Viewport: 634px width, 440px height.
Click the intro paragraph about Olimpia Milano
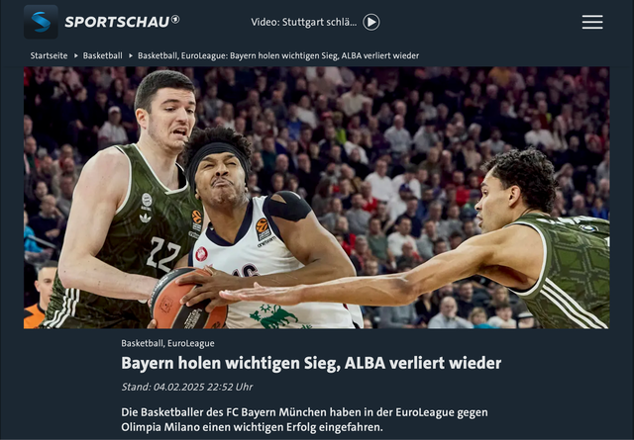pos(304,420)
